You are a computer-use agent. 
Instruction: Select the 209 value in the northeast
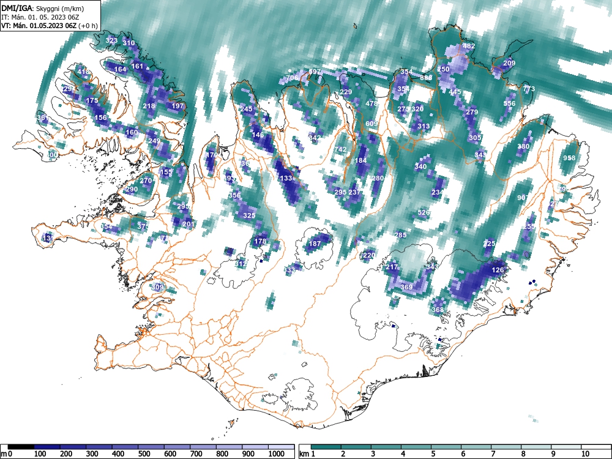tap(509, 63)
